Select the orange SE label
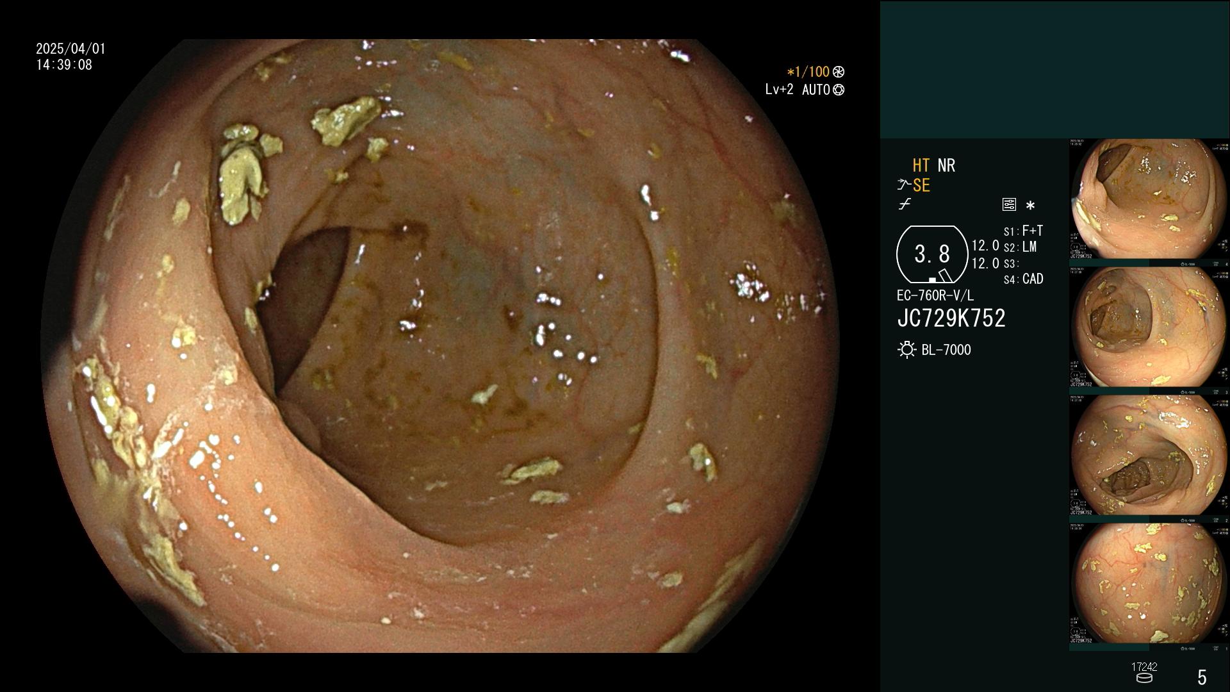Image resolution: width=1230 pixels, height=692 pixels. tap(921, 185)
